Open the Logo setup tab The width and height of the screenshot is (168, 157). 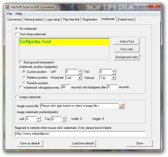click(x=53, y=19)
